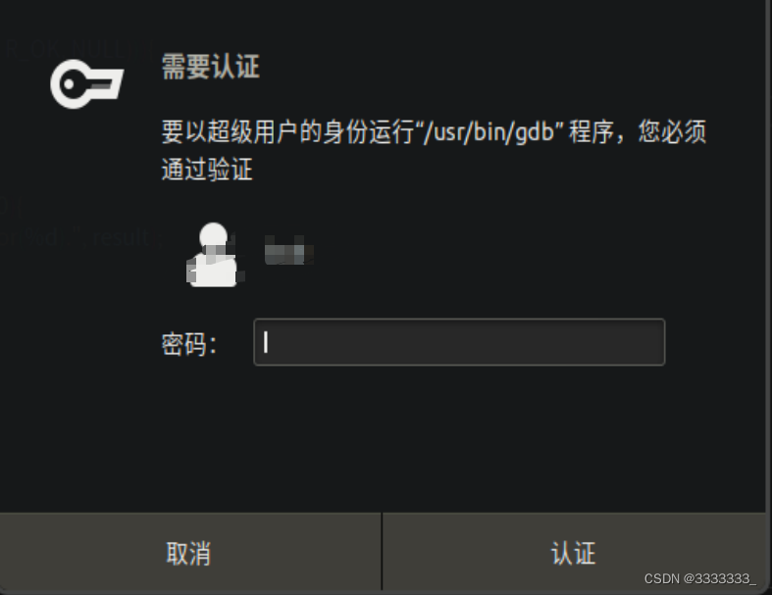
Task: Click faint "result" text behind dialog
Action: 120,237
